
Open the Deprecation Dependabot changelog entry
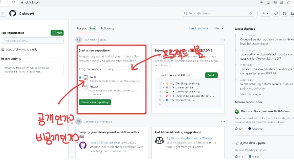267,56
